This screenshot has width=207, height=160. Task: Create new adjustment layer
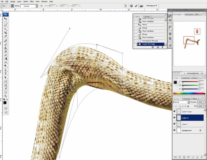[x=189, y=157]
